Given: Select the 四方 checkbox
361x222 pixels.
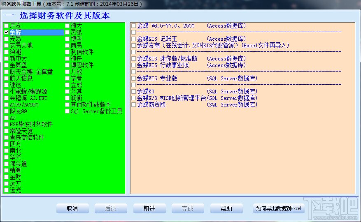Looking at the screenshot, I should 7,144.
